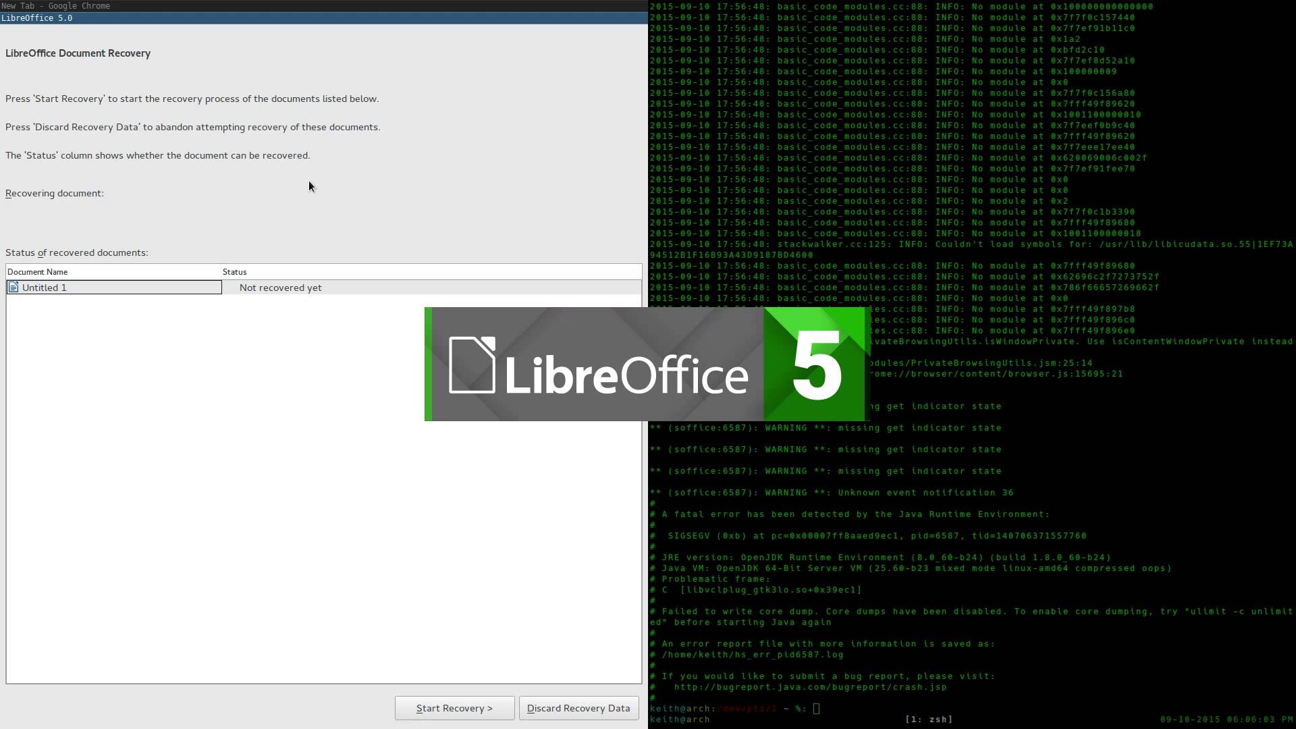Click the LibreOffice document logo in splash

[x=472, y=364]
